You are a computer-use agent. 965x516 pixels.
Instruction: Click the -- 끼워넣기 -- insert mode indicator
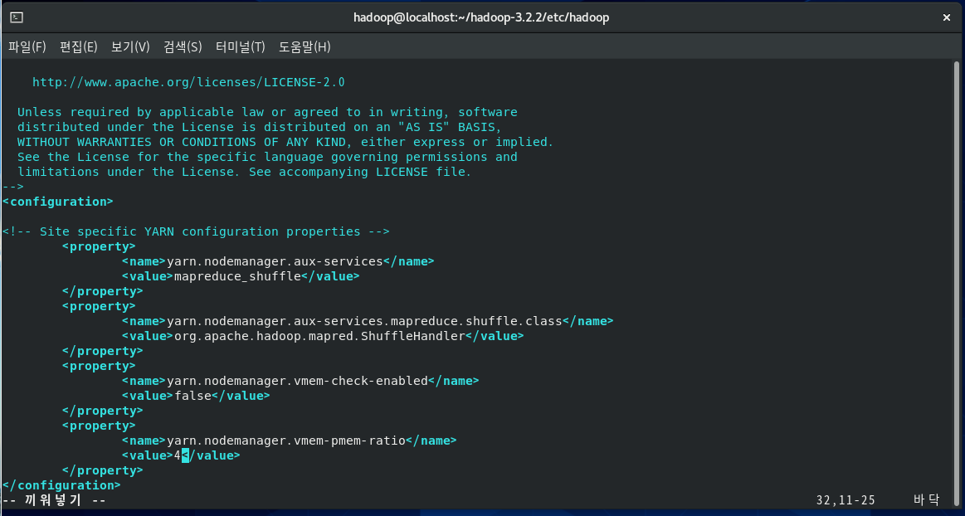point(54,500)
